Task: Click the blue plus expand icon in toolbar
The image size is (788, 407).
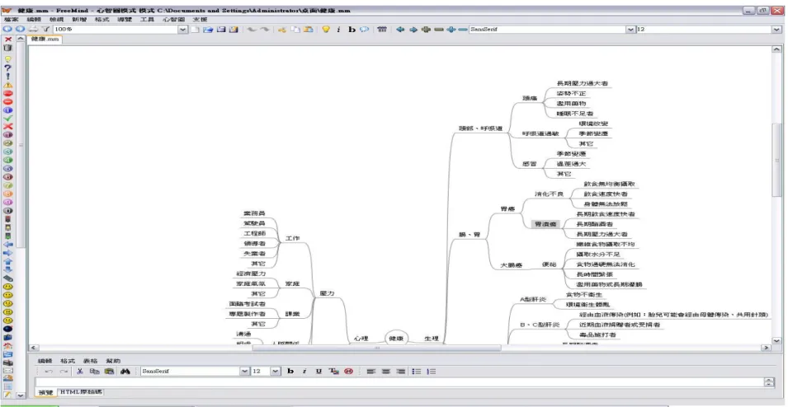Action: click(x=451, y=30)
